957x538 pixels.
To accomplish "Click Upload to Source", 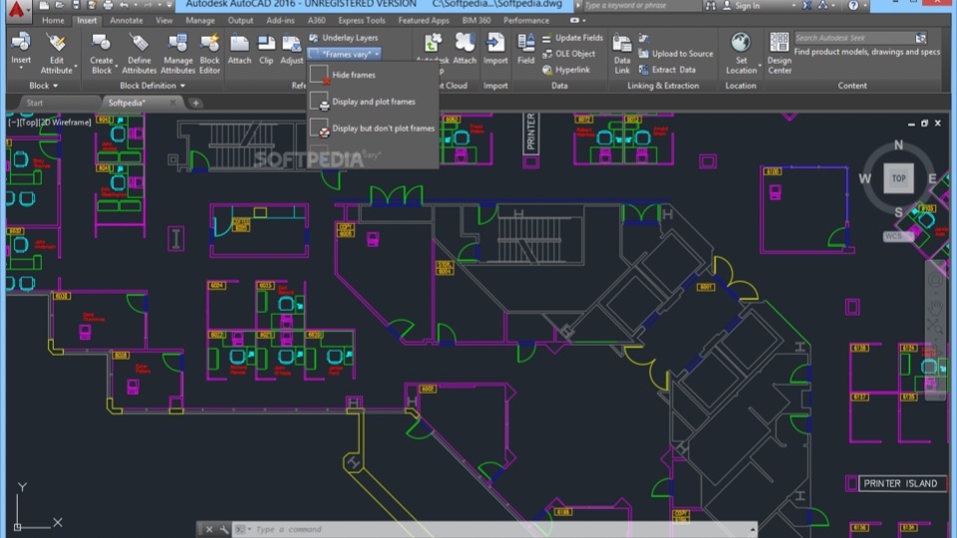I will point(675,54).
